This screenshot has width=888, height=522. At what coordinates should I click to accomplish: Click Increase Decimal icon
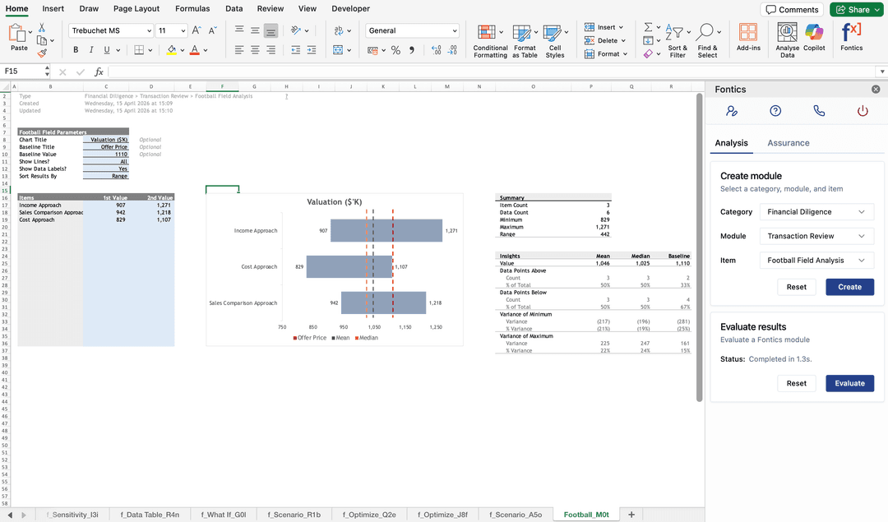(x=436, y=50)
